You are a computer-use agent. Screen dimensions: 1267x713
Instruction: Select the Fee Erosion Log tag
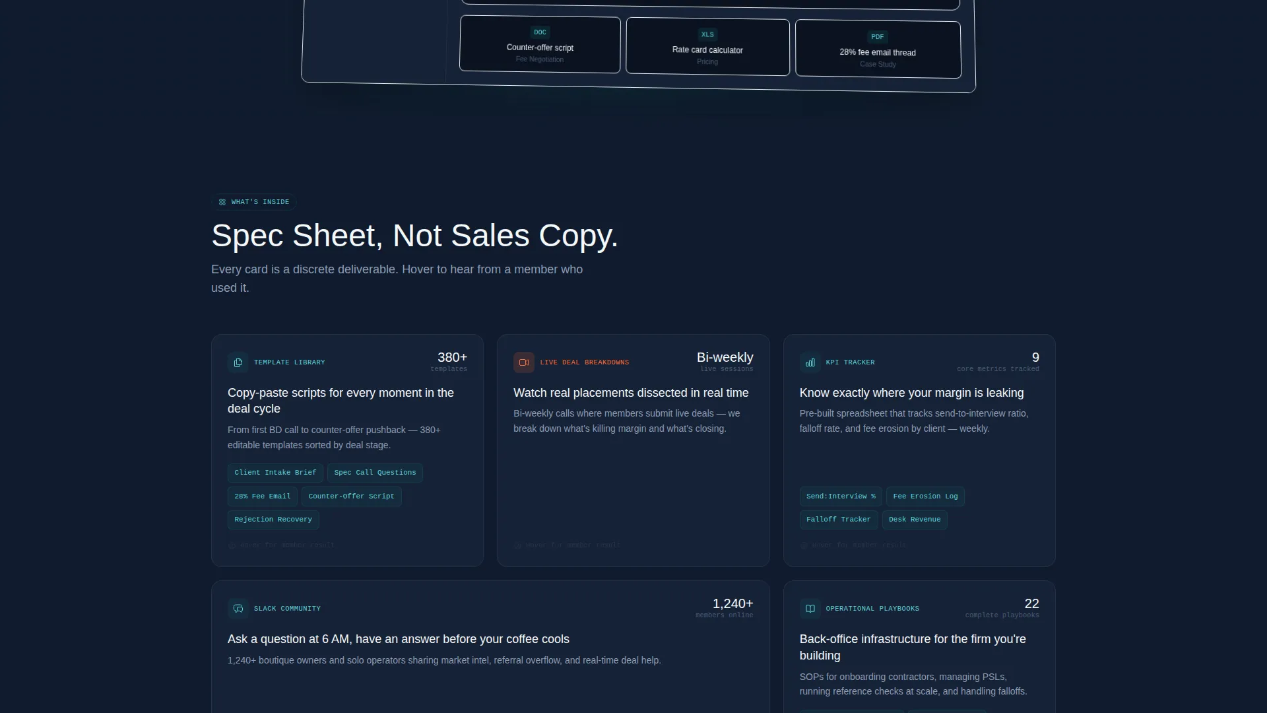pyautogui.click(x=925, y=496)
